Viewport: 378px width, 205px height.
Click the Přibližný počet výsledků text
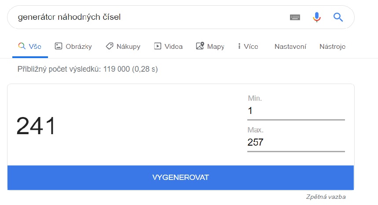(88, 69)
